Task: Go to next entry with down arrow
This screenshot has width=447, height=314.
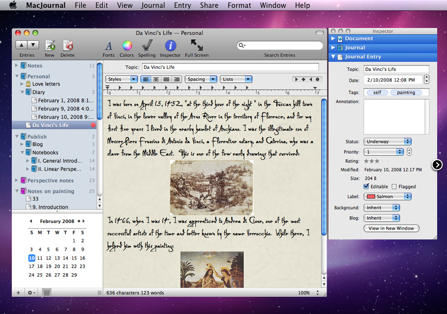Action: pos(33,45)
